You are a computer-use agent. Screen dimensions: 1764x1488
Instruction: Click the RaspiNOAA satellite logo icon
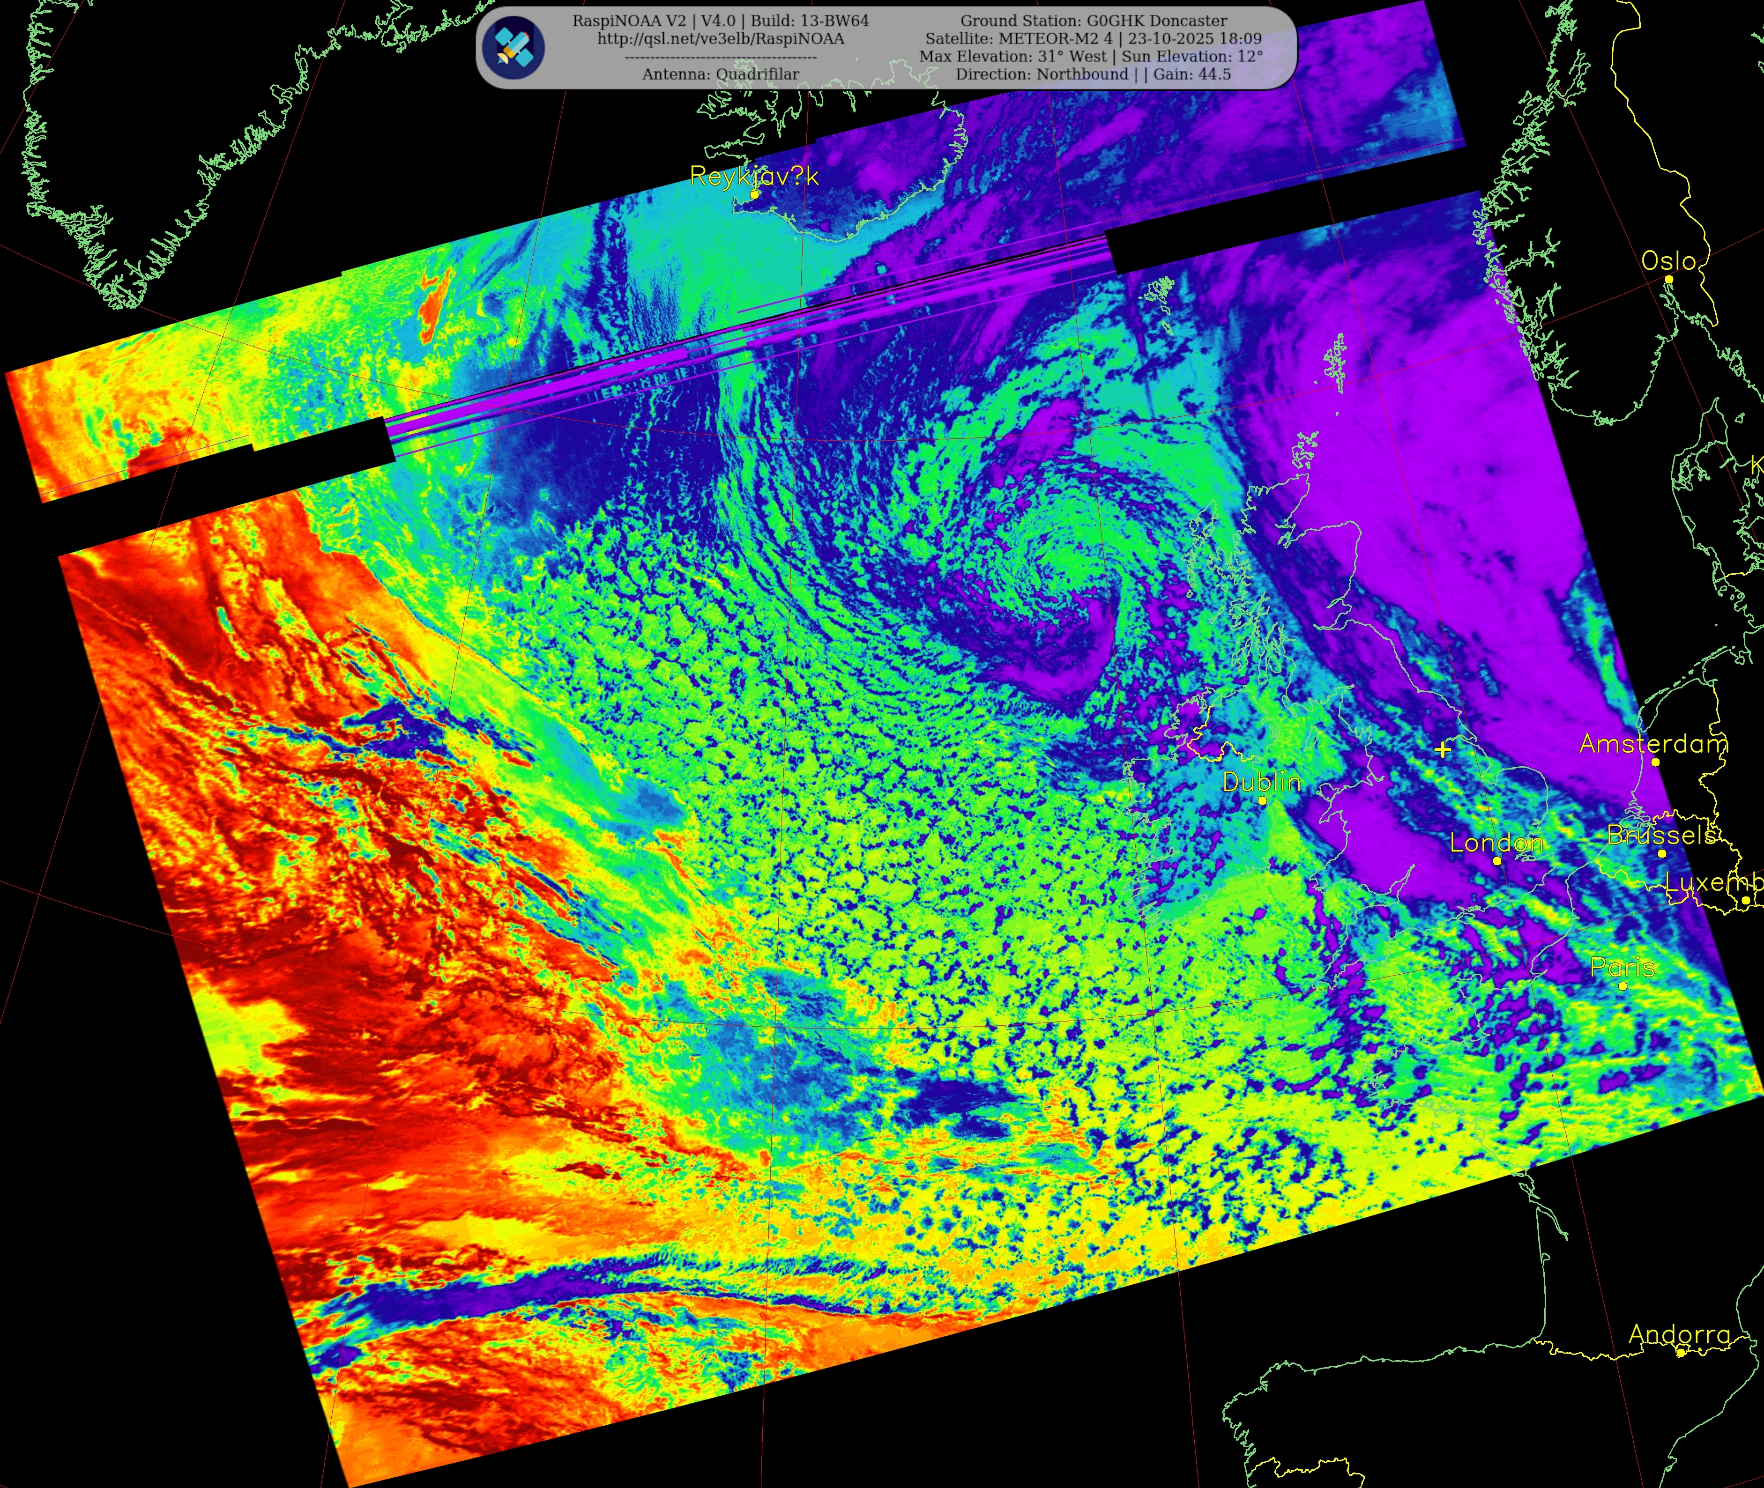click(513, 47)
